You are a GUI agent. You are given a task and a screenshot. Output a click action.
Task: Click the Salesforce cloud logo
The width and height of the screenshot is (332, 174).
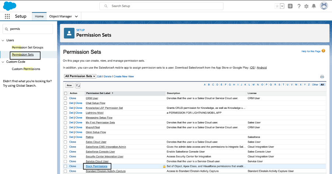pos(10,6)
